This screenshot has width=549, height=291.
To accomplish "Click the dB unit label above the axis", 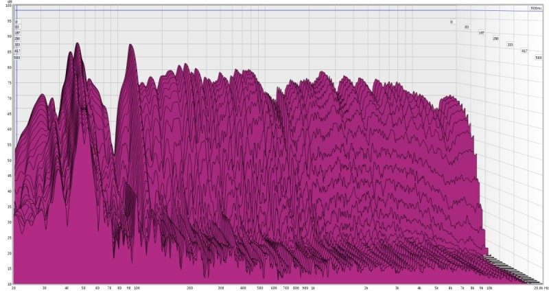I will tap(10, 2).
